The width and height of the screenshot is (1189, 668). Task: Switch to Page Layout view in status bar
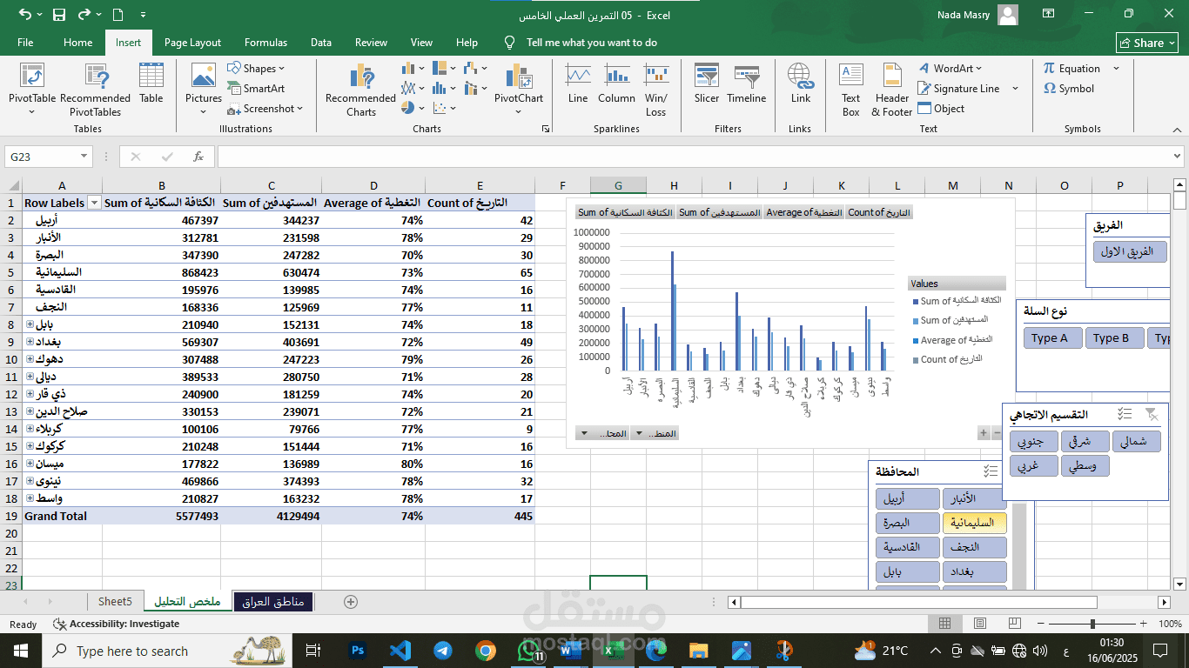(x=979, y=624)
